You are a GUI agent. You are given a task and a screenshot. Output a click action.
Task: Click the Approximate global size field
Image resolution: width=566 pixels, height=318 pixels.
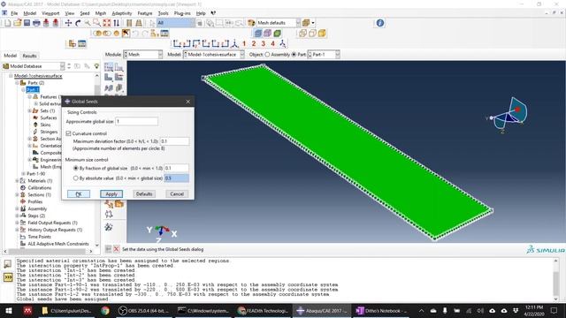136,122
